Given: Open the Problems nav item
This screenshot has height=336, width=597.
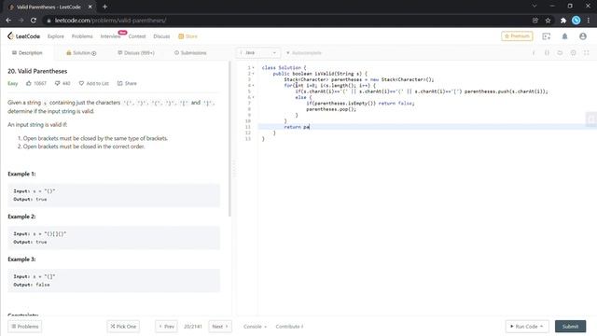Looking at the screenshot, I should [82, 36].
